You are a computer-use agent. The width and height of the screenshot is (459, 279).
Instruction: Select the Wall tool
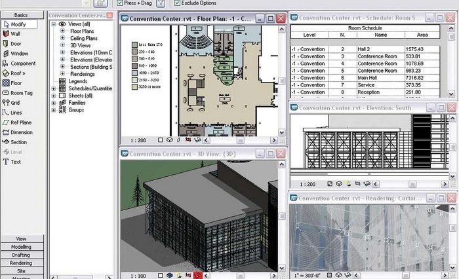tap(15, 33)
